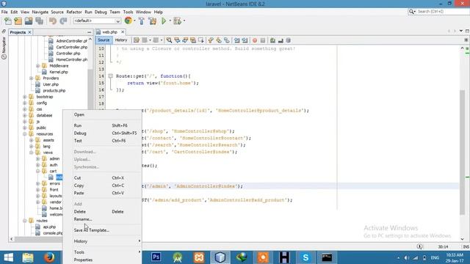Open the Run Project dropdown arrow
Screen dimensions: 470x264
point(170,21)
